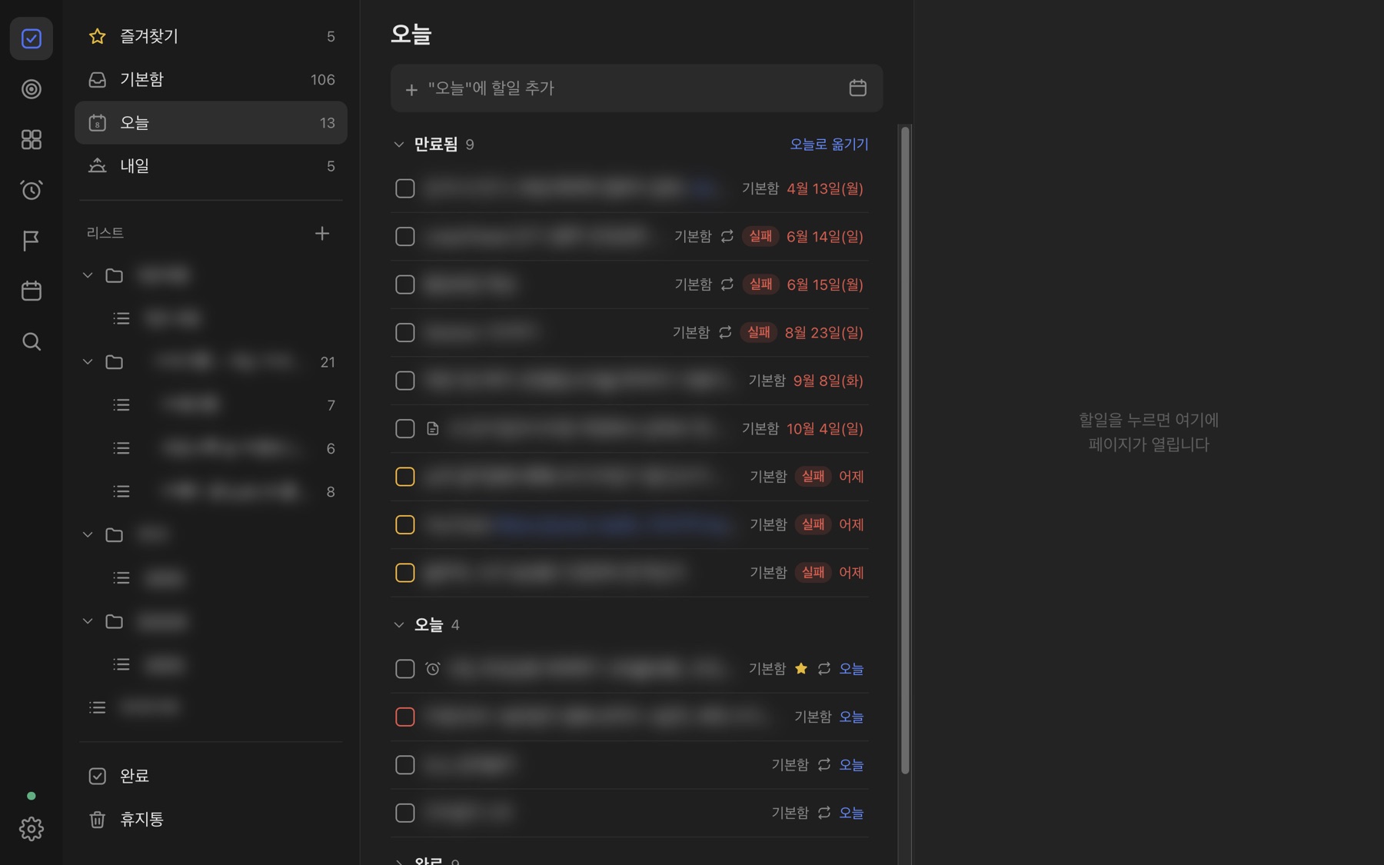This screenshot has width=1384, height=865.
Task: Click the yellow star on the first 오늘 task
Action: (x=801, y=668)
